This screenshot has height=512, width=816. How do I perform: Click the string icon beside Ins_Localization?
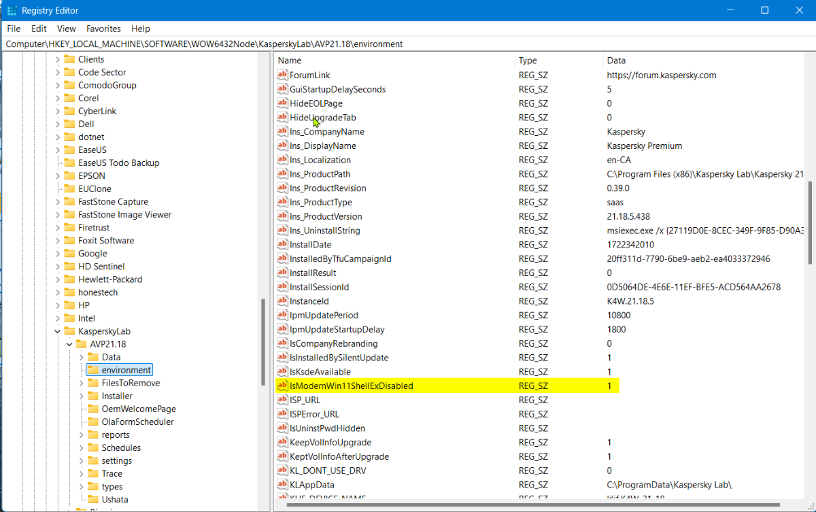(x=283, y=160)
